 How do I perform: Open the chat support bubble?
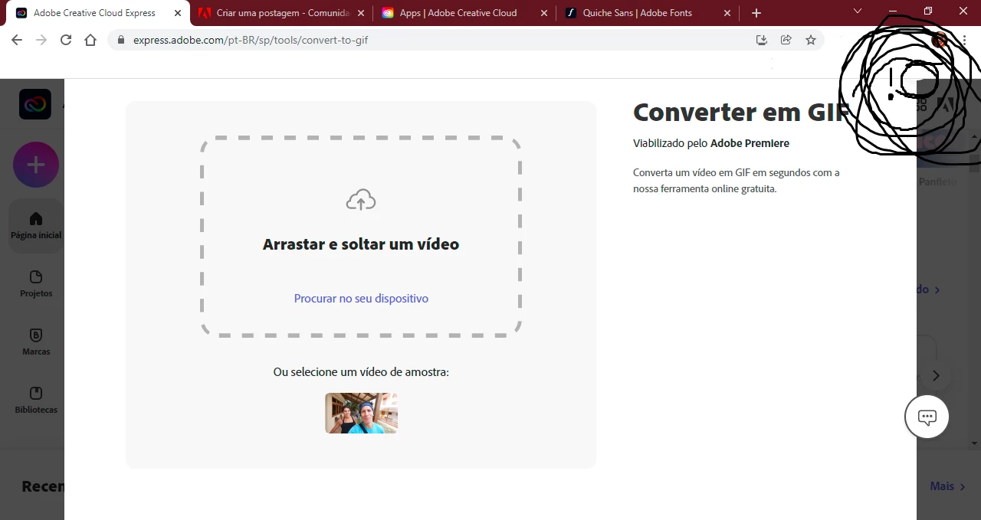[927, 417]
